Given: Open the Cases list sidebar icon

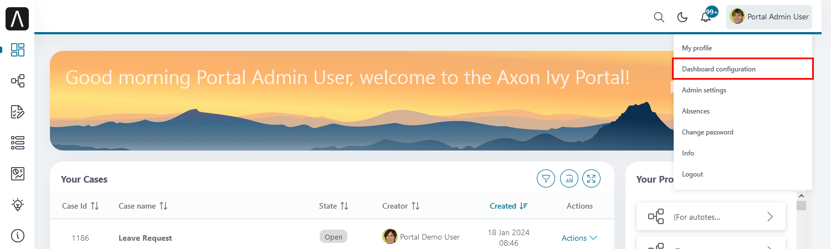Looking at the screenshot, I should [18, 143].
